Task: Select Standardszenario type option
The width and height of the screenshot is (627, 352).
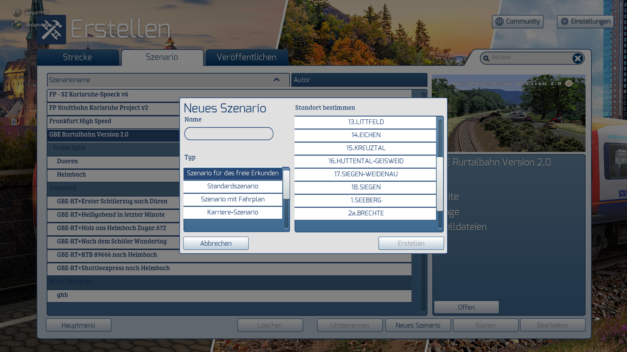Action: click(x=233, y=186)
